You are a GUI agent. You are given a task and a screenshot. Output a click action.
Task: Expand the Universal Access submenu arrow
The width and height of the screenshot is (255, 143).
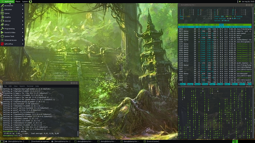pyautogui.click(x=23, y=40)
